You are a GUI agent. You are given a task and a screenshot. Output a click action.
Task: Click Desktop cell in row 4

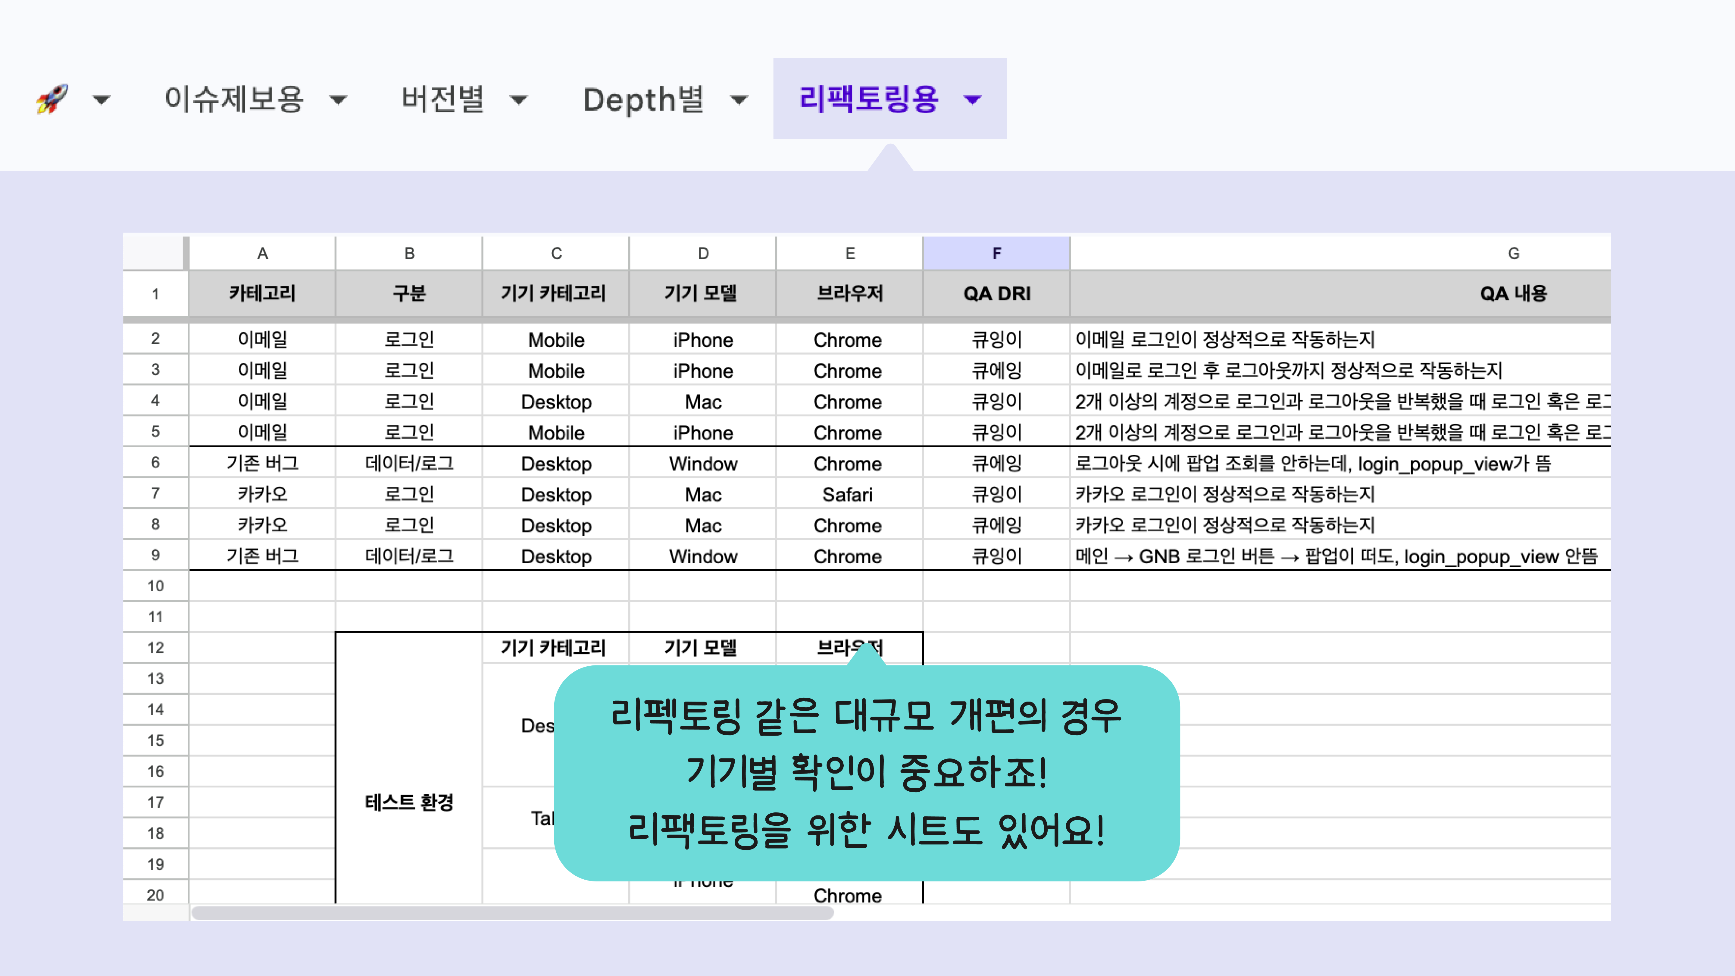pos(556,402)
